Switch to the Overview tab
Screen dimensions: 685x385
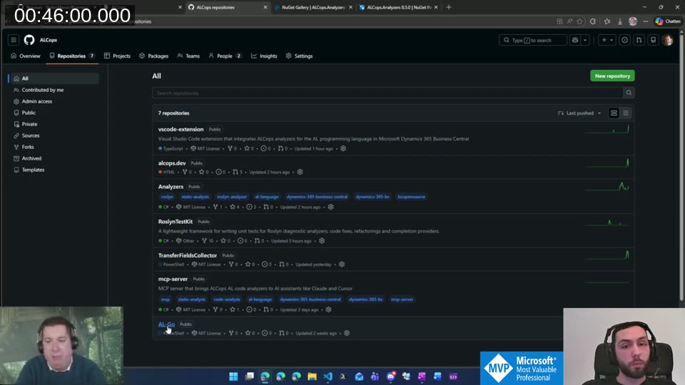coord(26,56)
